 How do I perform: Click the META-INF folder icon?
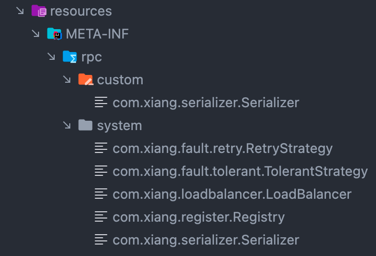pos(54,34)
